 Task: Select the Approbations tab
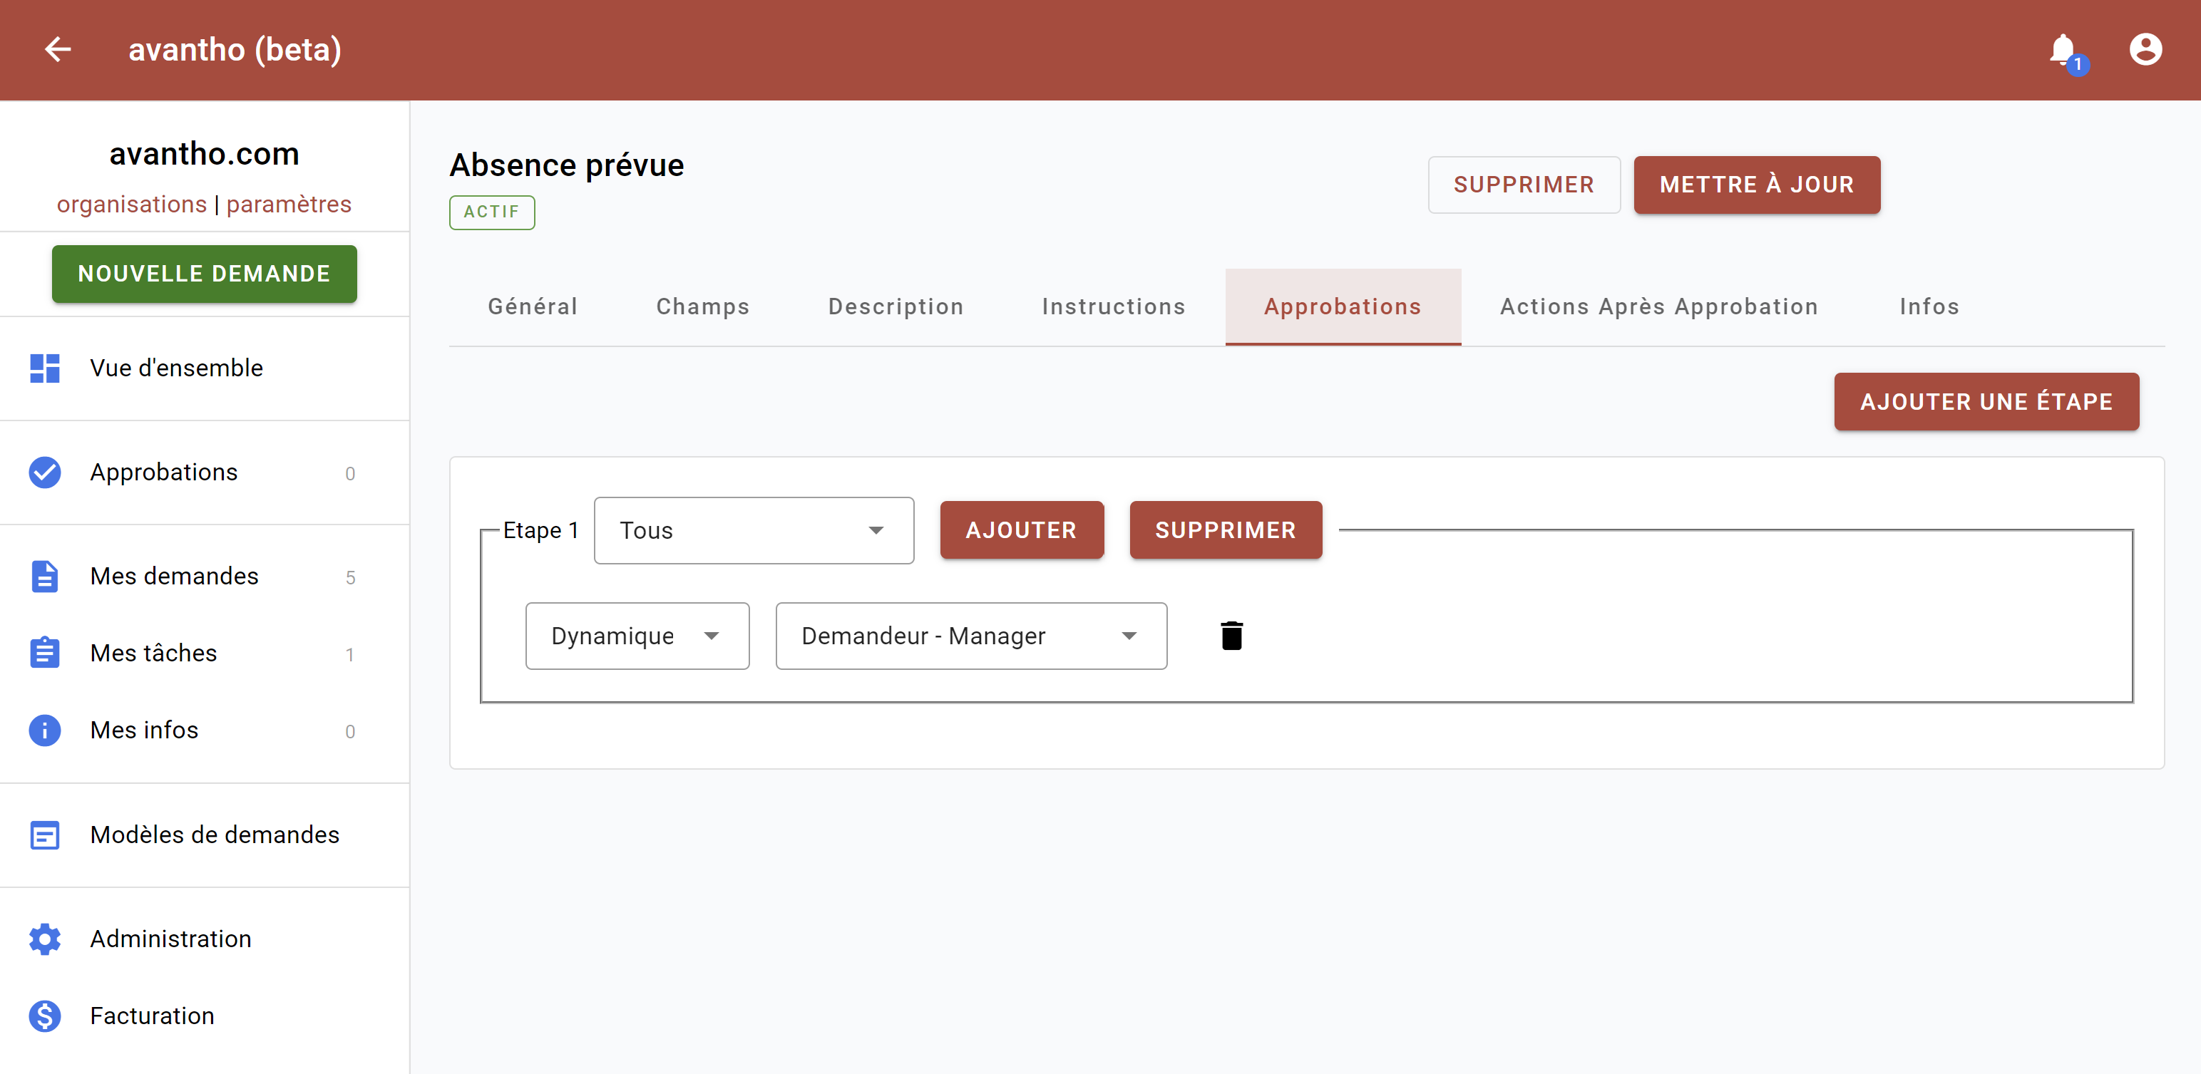pos(1343,306)
